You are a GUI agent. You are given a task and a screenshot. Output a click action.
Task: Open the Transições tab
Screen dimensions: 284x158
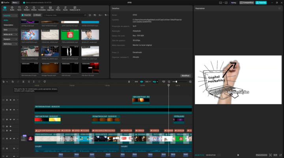click(42, 8)
